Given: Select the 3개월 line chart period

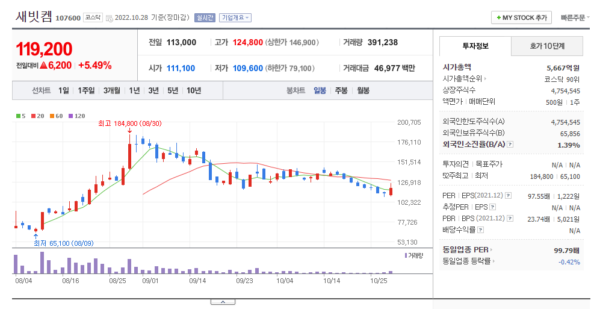Looking at the screenshot, I should coord(112,90).
